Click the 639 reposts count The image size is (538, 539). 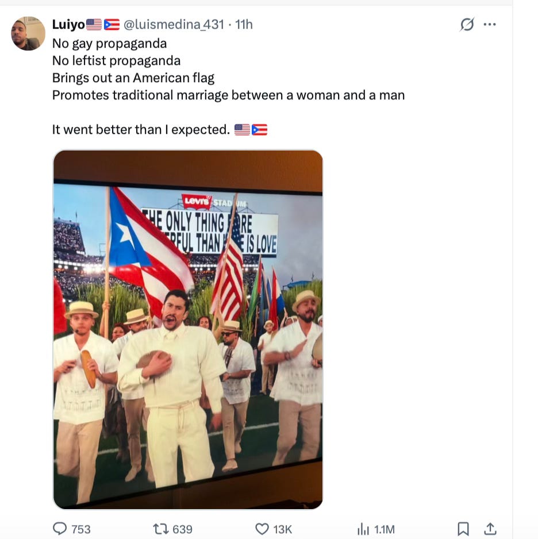click(x=182, y=529)
